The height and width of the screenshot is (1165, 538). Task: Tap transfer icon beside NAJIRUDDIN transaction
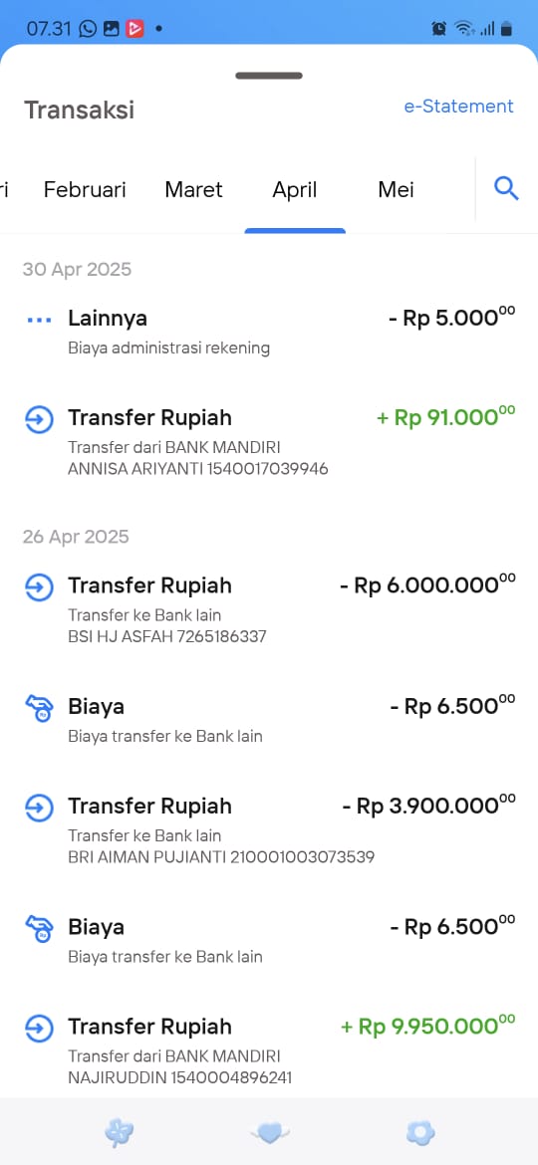(x=39, y=1029)
